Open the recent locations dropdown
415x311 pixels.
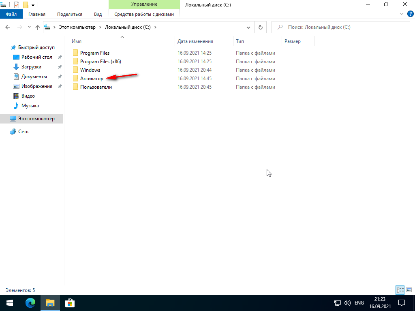point(29,27)
